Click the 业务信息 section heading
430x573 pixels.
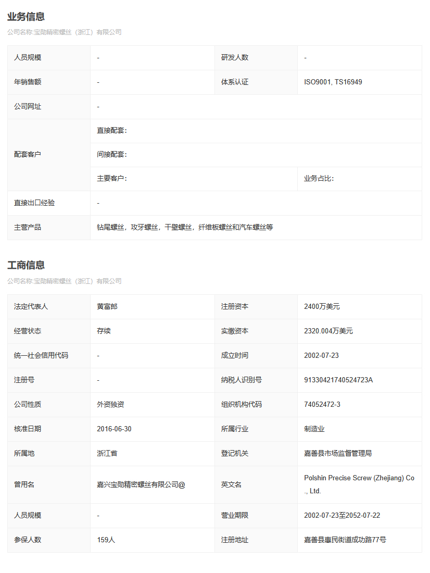point(26,17)
